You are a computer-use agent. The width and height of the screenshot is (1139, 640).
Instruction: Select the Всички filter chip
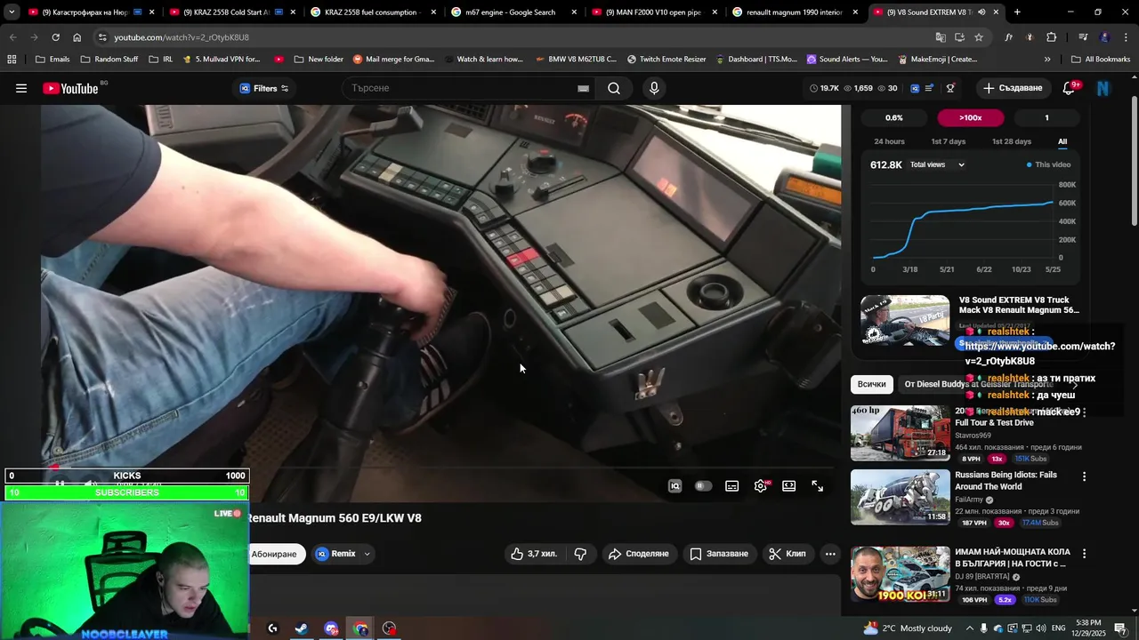click(871, 384)
